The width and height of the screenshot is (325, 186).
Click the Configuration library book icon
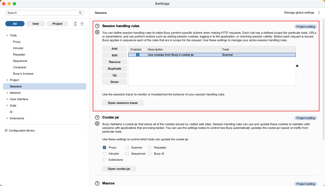6,130
